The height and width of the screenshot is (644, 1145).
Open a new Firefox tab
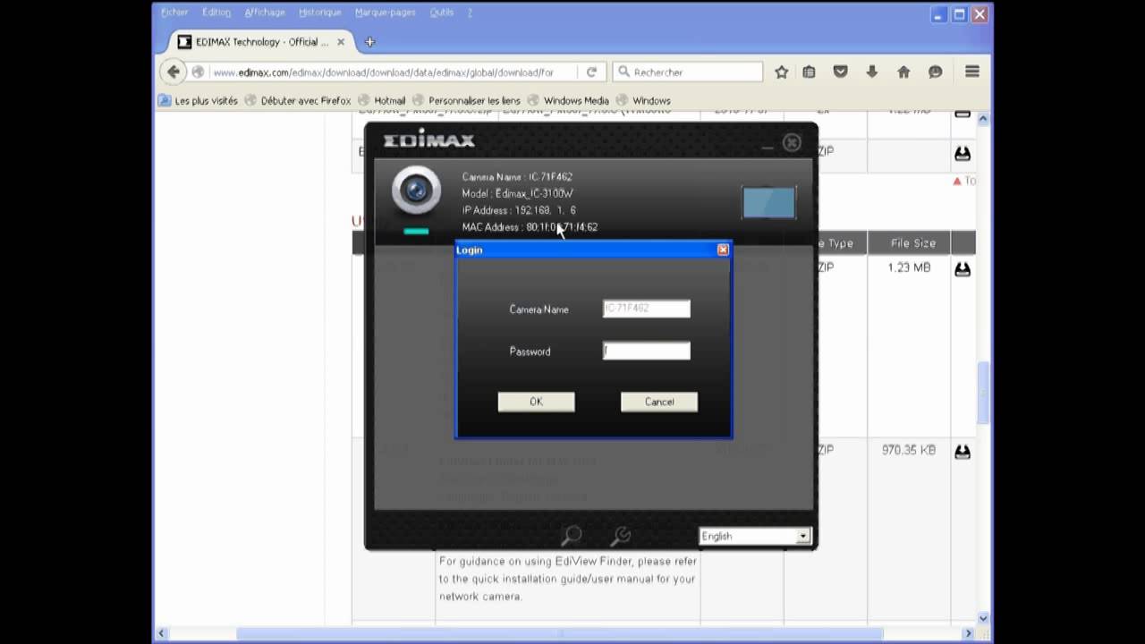(369, 42)
